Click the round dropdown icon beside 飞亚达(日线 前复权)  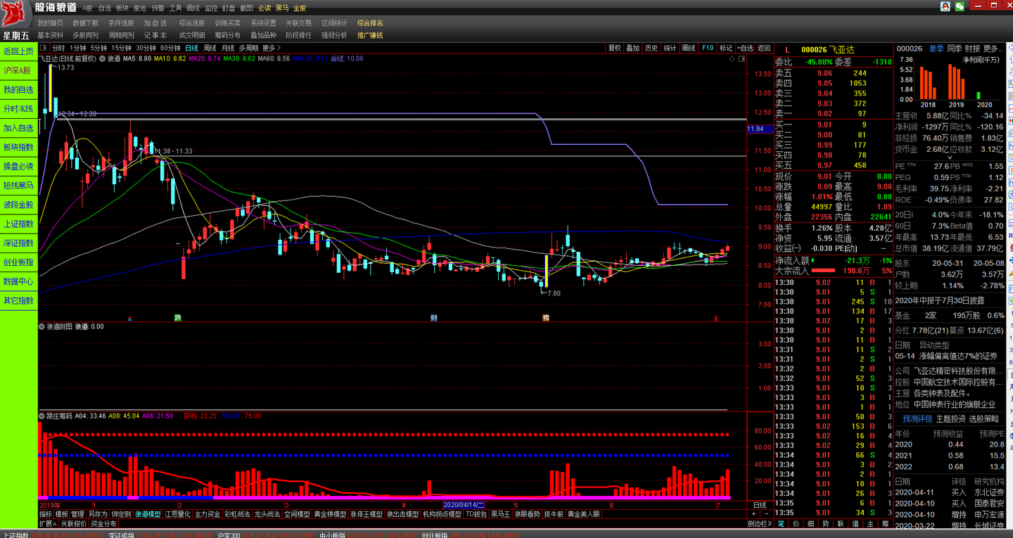[x=102, y=59]
